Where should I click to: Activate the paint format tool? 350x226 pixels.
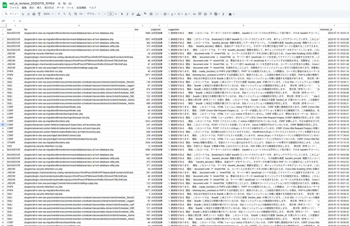pyautogui.click(x=39, y=14)
